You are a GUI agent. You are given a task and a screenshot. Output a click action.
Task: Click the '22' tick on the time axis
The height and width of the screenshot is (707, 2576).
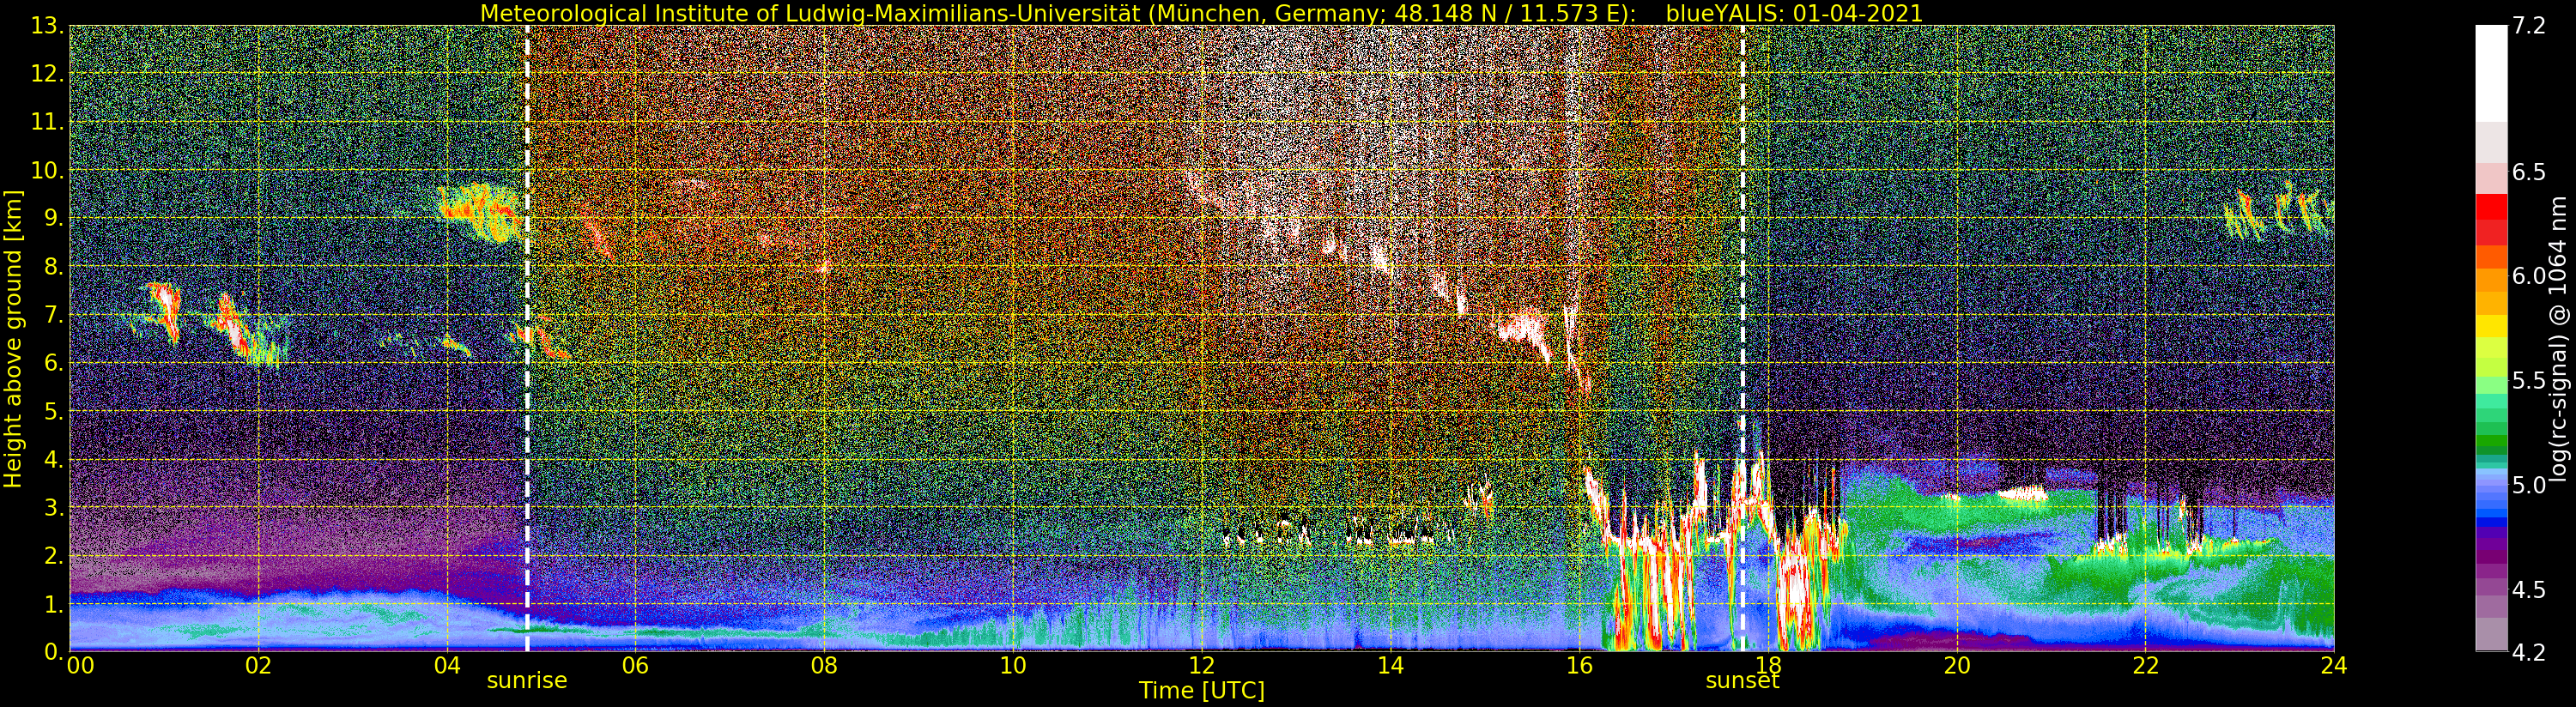[2145, 665]
